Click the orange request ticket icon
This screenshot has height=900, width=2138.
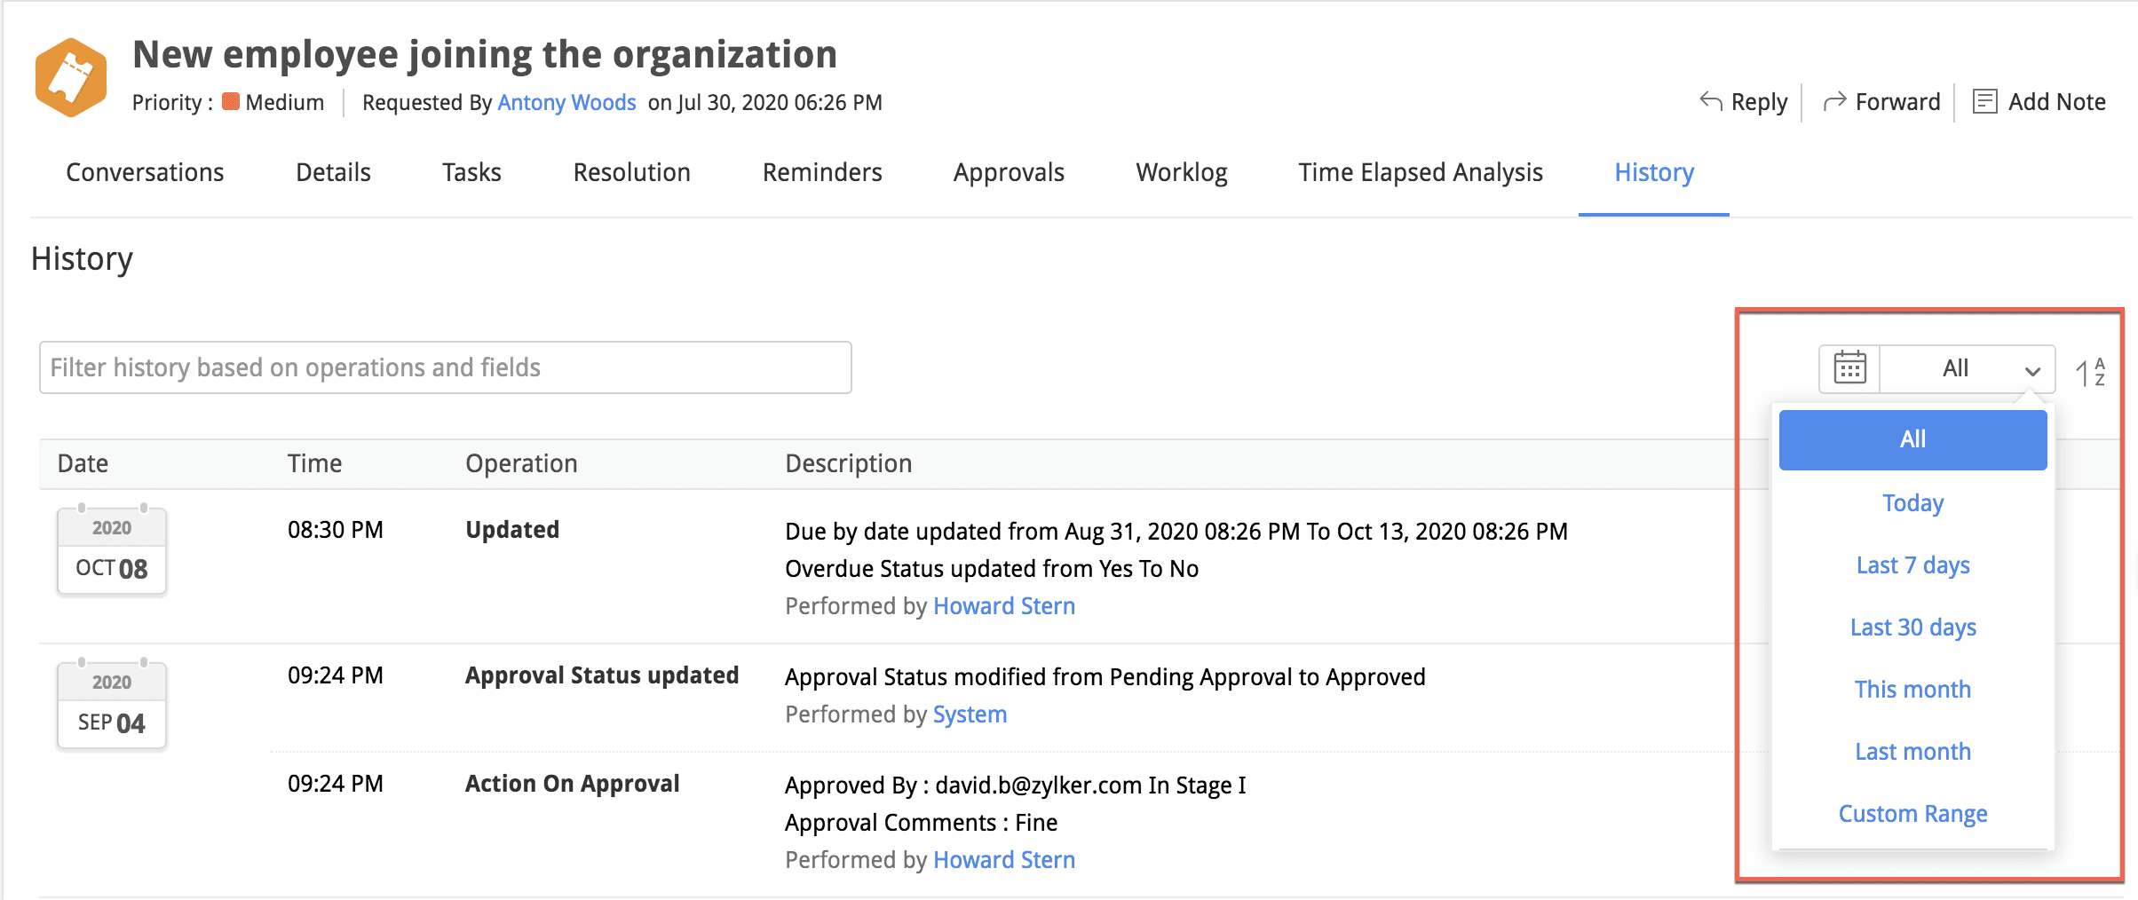(71, 77)
